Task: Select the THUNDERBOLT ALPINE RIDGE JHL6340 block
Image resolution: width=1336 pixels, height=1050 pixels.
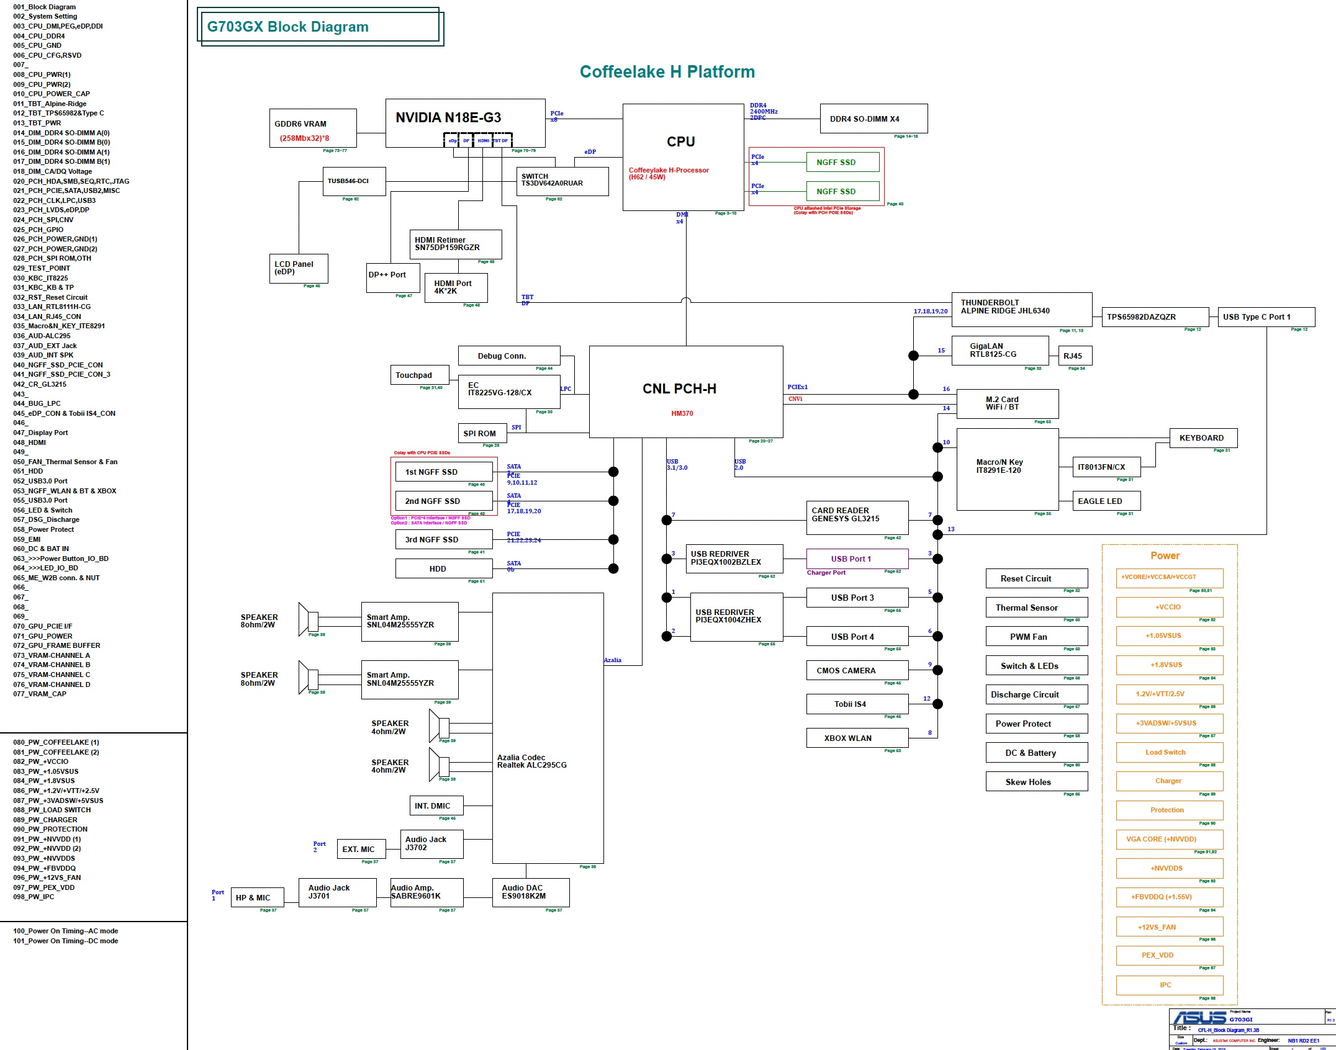Action: point(1022,310)
